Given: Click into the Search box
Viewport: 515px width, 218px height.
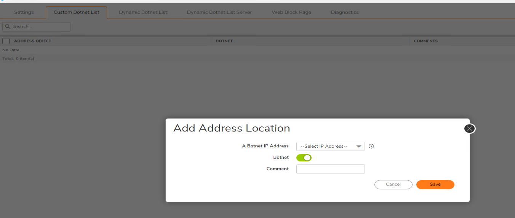Looking at the screenshot, I should click(x=37, y=27).
